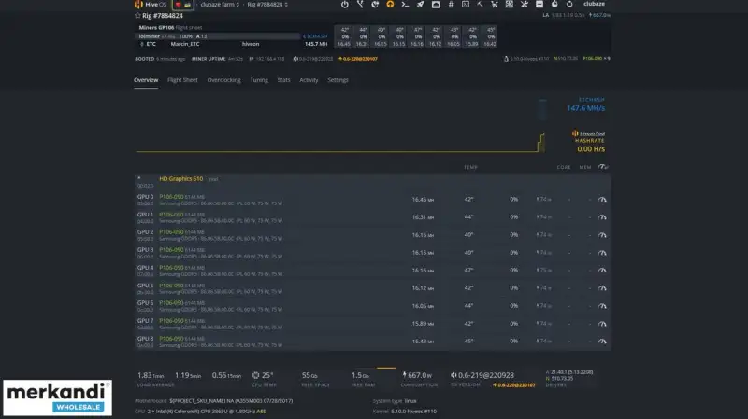748x419 pixels.
Task: Open tuning gauge icon for GPU 5
Action: (602, 288)
